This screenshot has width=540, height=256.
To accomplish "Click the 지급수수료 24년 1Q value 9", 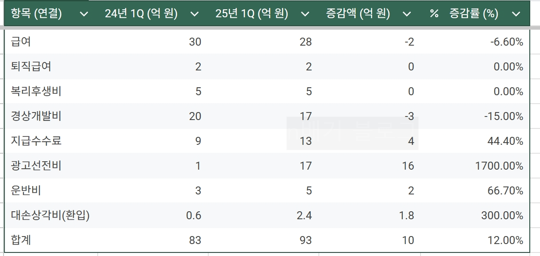I will 198,141.
